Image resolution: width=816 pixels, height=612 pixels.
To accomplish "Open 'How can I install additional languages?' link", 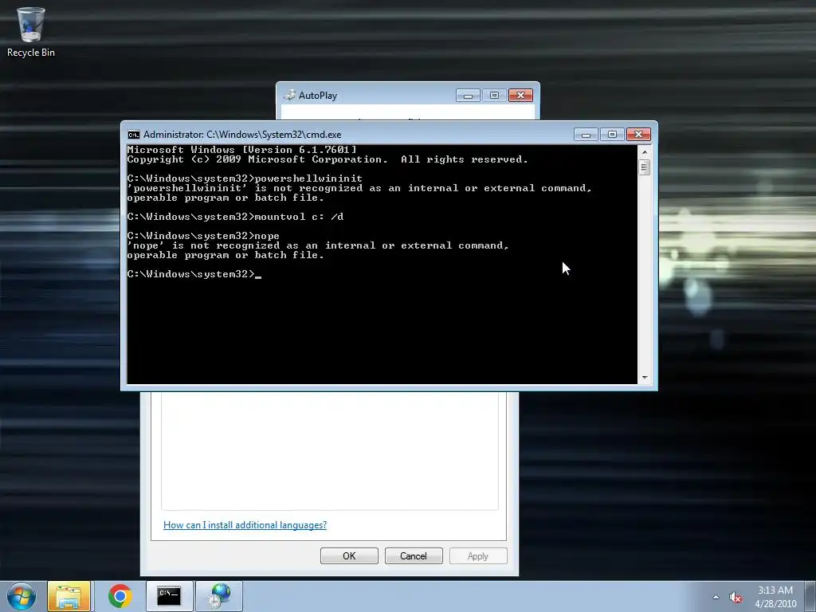I will [245, 525].
